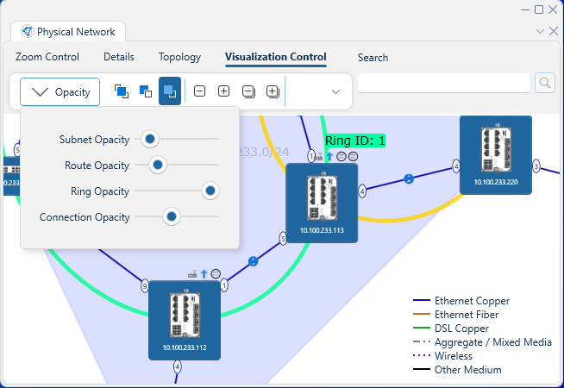
Task: Click the Subnet Opacity label
Action: click(x=94, y=140)
